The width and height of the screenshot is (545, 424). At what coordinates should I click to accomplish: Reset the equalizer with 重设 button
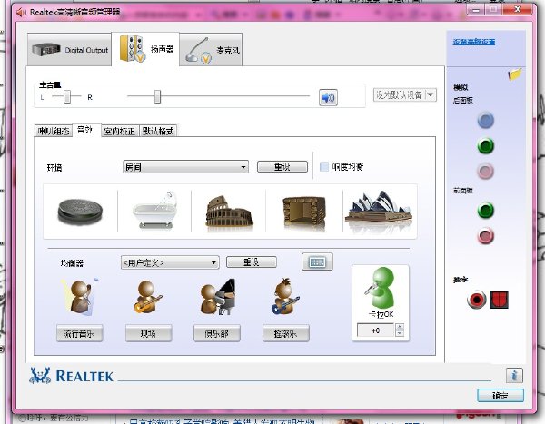coord(252,262)
